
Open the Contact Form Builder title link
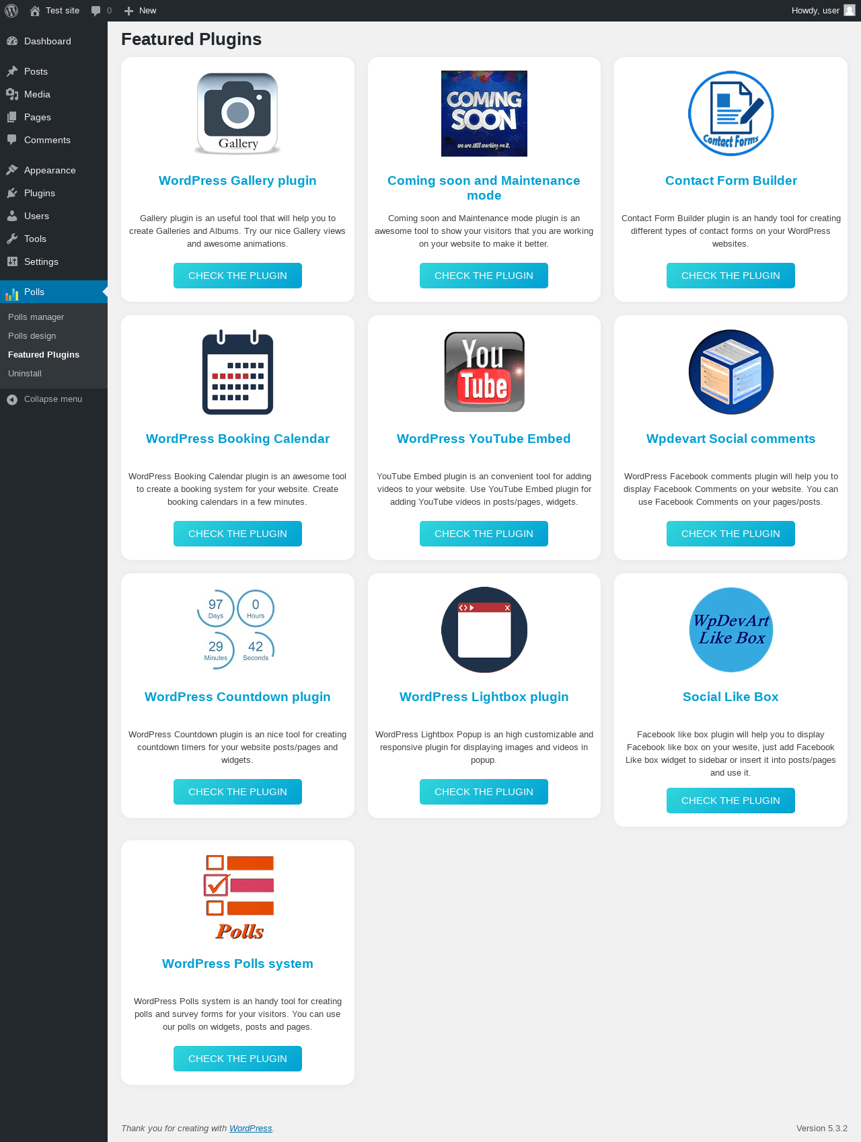pyautogui.click(x=731, y=181)
